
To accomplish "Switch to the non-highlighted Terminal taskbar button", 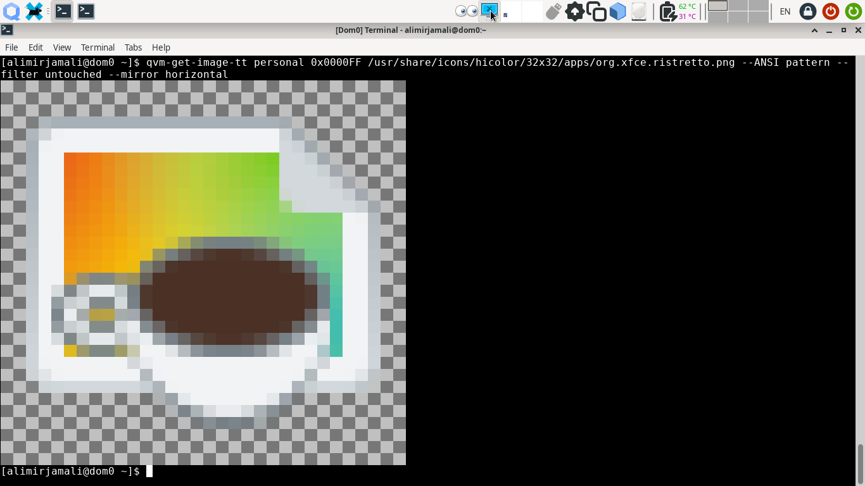I will [x=86, y=11].
